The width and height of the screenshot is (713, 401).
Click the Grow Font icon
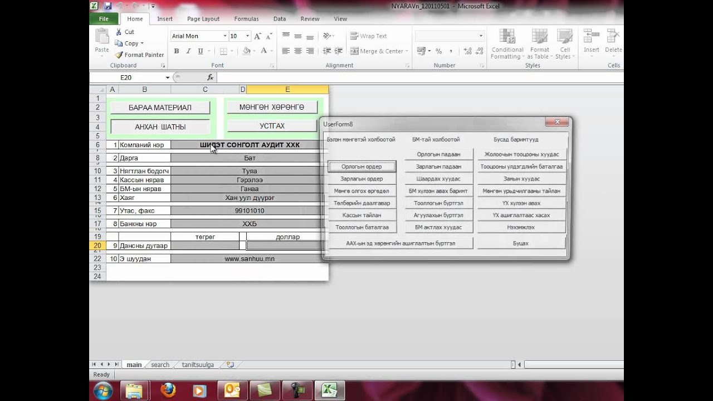coord(258,36)
